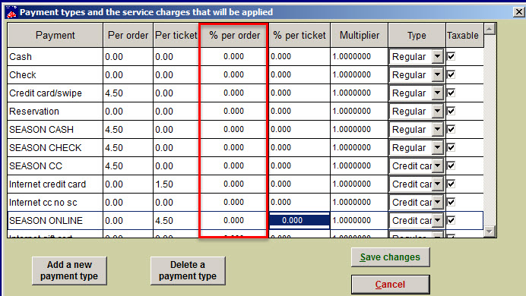The image size is (526, 296).
Task: Toggle Taxable for SEASON CHECK row
Action: [452, 147]
